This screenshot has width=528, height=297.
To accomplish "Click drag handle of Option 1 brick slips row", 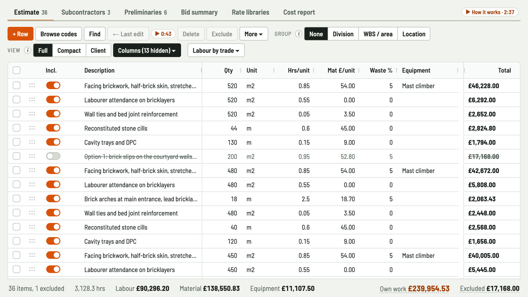I will (32, 156).
